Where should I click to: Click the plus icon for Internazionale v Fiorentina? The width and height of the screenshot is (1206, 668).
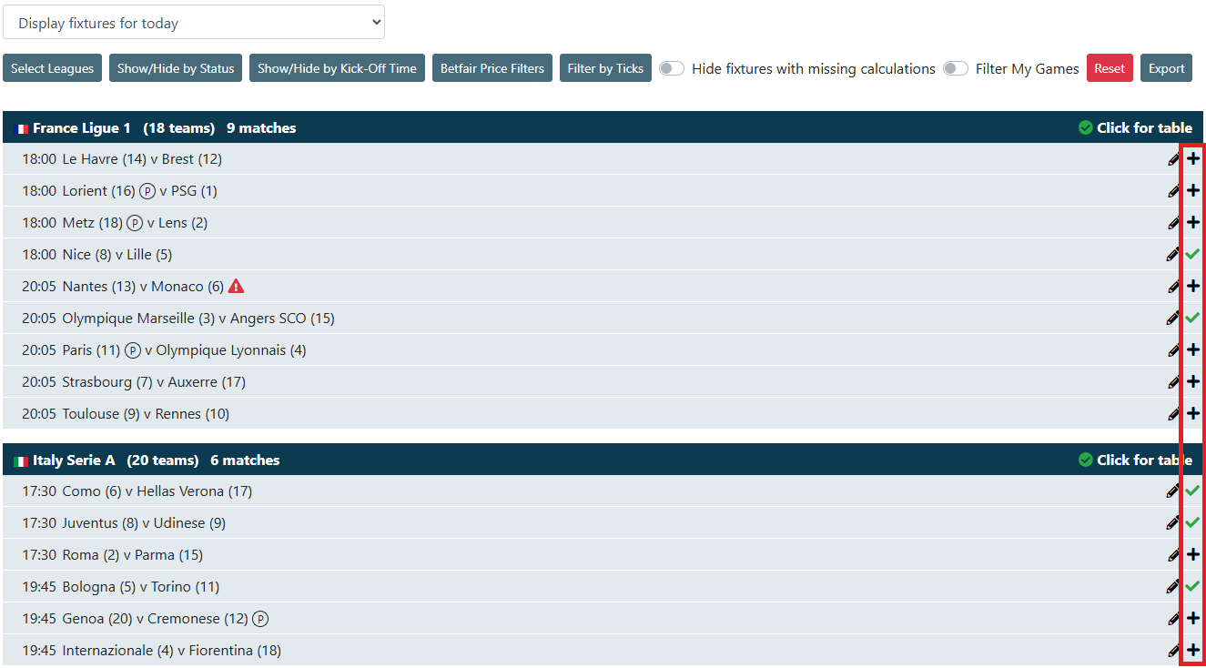pyautogui.click(x=1192, y=651)
